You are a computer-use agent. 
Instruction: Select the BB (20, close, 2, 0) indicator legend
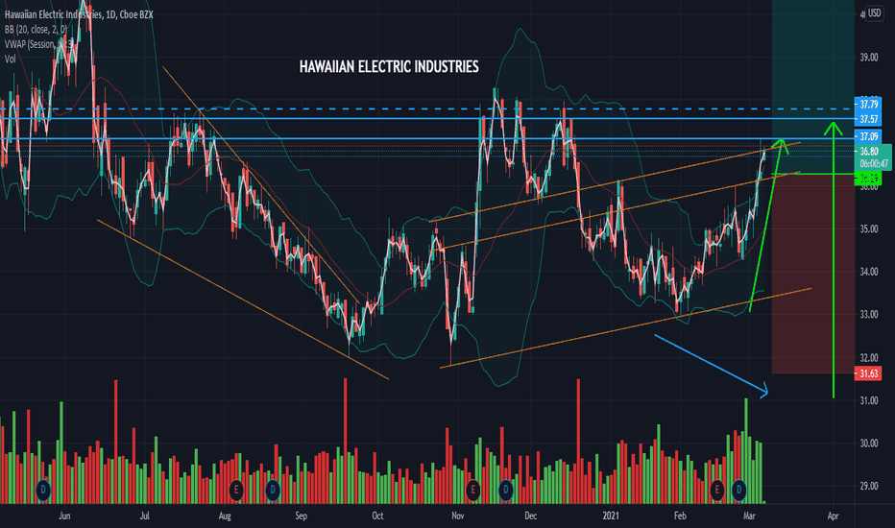point(36,30)
